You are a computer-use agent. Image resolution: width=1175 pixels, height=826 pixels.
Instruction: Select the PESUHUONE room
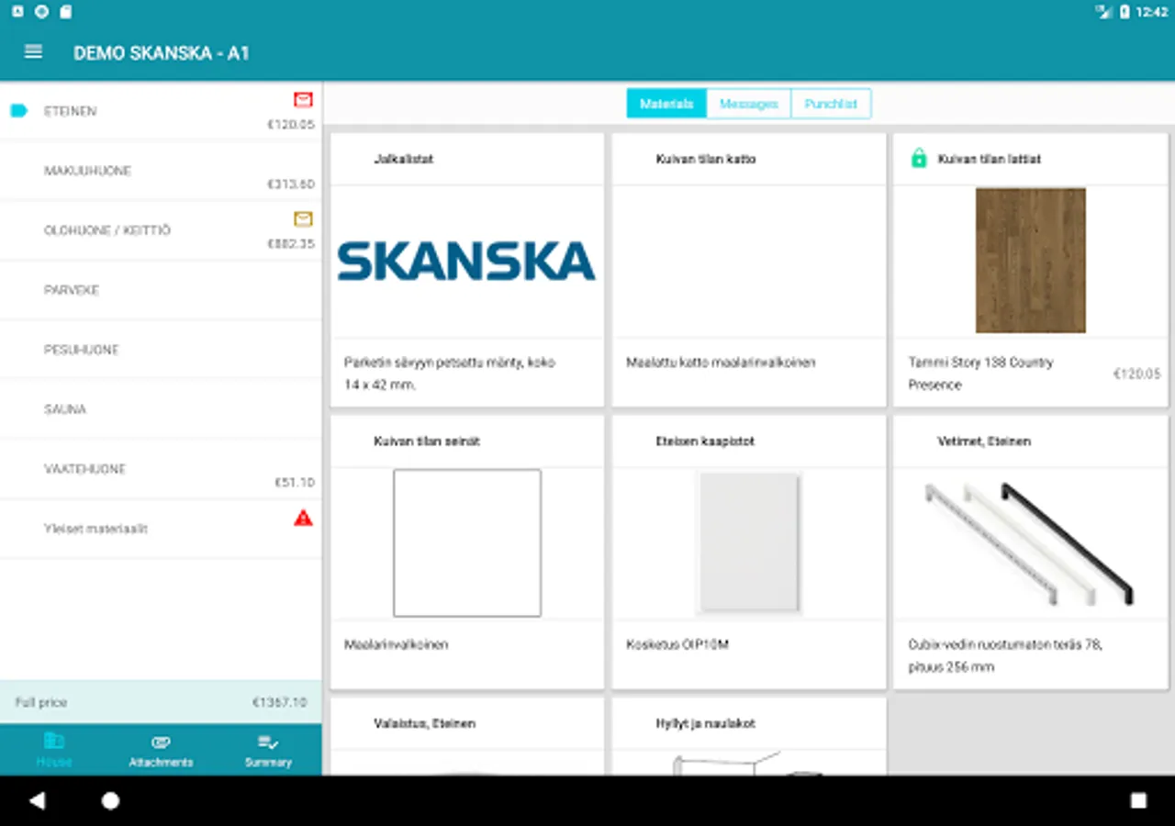161,350
